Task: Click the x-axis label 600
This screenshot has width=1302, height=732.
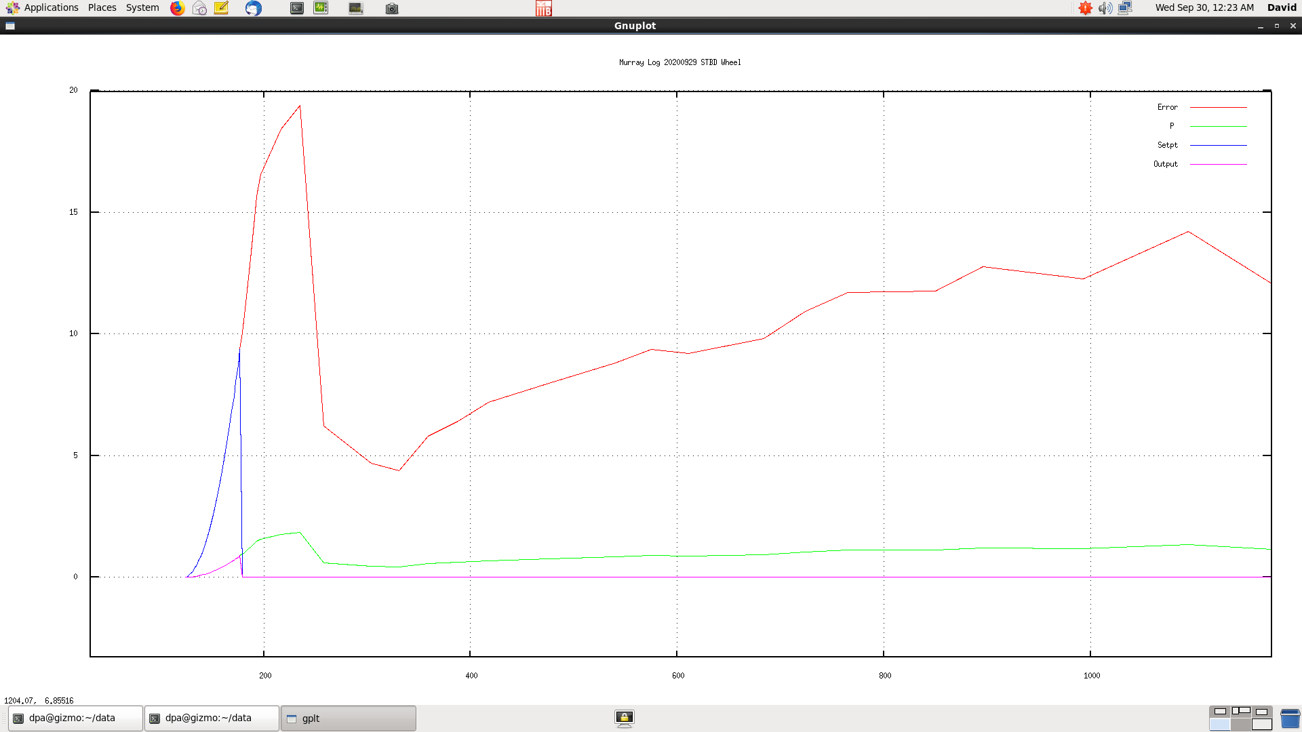Action: pyautogui.click(x=678, y=676)
